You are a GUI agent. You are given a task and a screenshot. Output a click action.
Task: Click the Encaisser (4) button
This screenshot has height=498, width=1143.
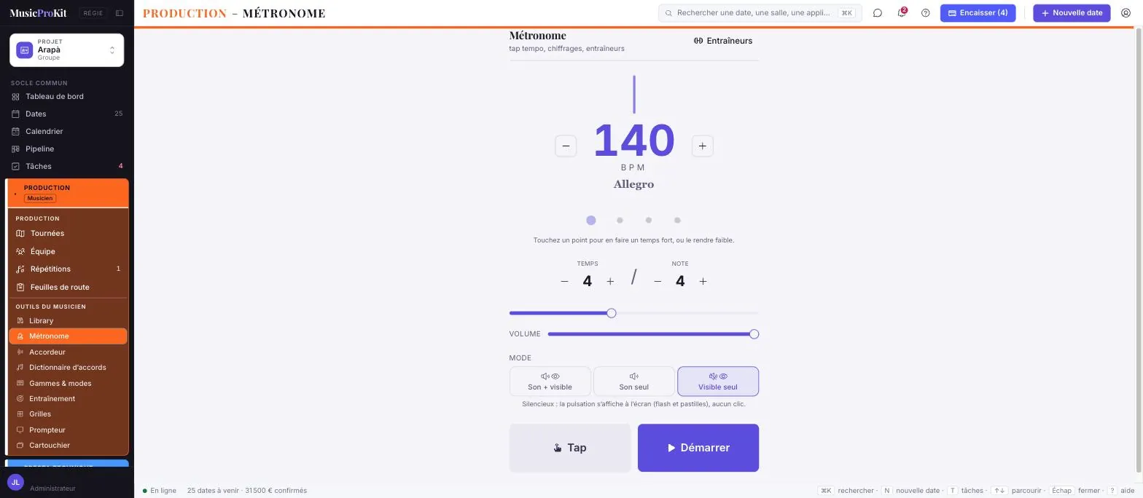tap(978, 13)
